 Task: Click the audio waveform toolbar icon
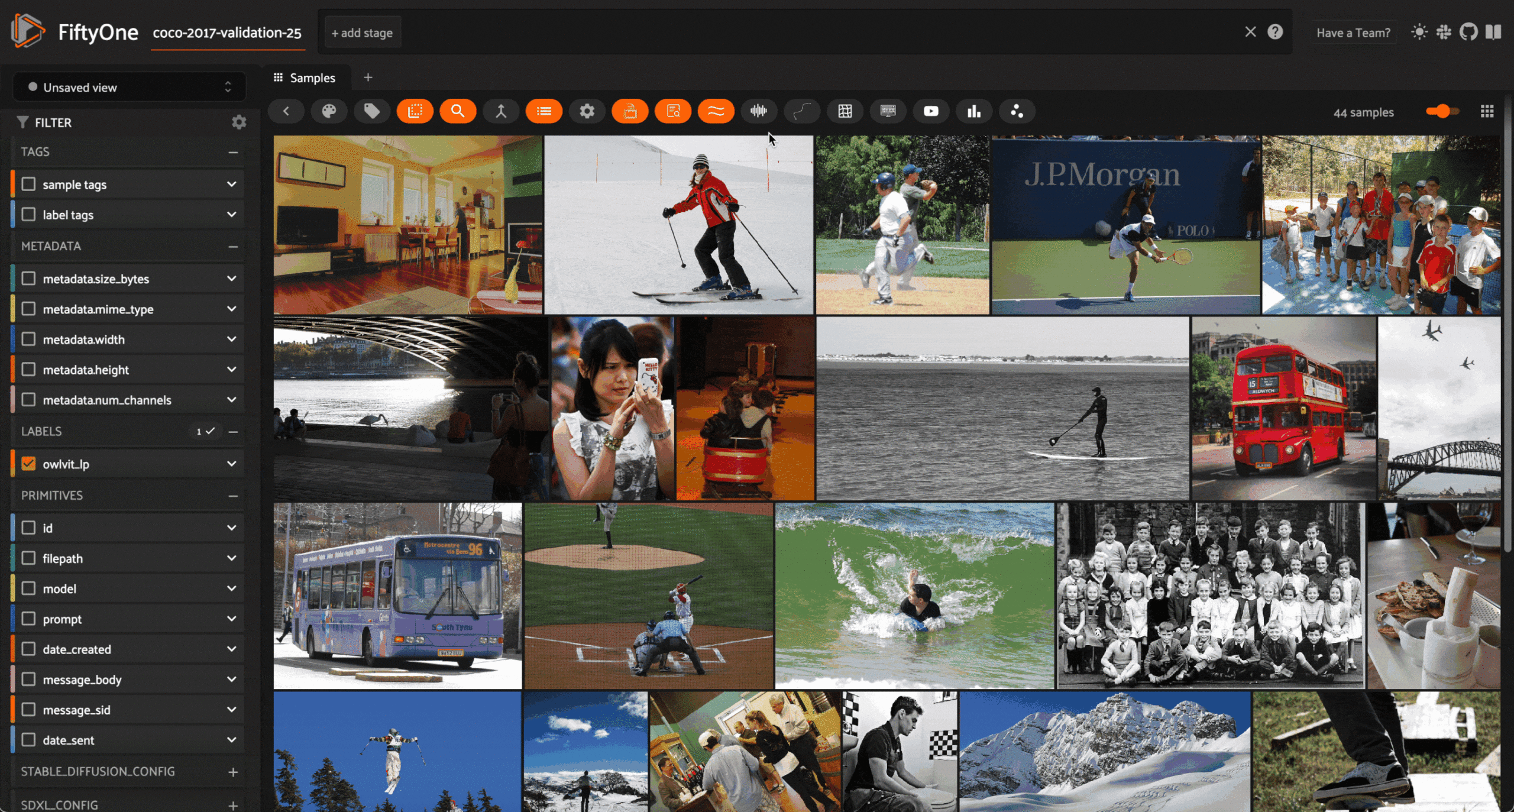coord(758,111)
